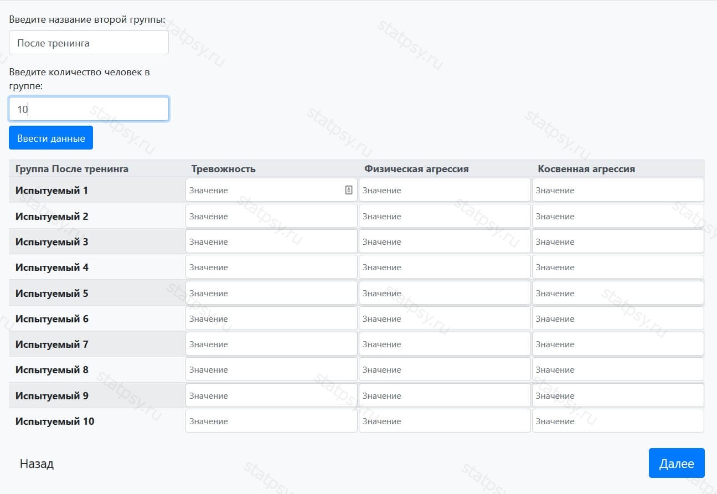Click the Испытуемый 6 row label
Viewport: 717px width, 494px height.
pos(51,318)
